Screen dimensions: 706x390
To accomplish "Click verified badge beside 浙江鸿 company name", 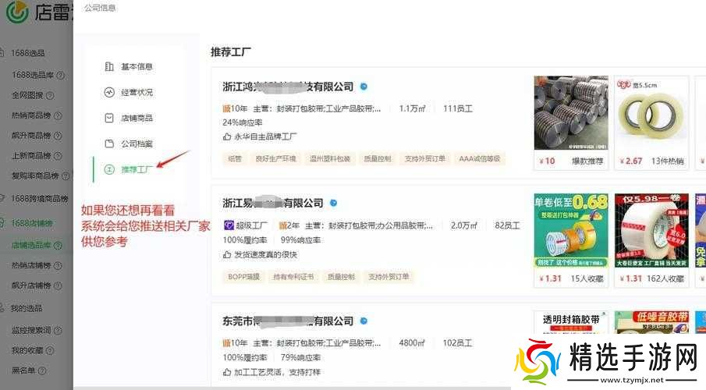I will point(364,87).
